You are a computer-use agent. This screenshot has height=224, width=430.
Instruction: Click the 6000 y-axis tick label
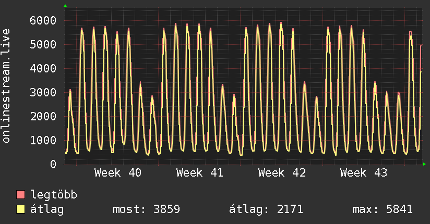pos(43,20)
